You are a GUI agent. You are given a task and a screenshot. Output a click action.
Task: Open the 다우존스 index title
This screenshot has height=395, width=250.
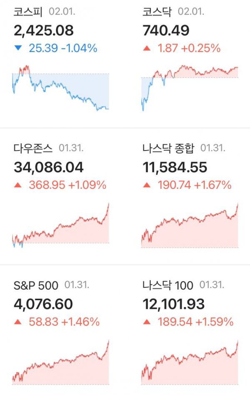33,148
